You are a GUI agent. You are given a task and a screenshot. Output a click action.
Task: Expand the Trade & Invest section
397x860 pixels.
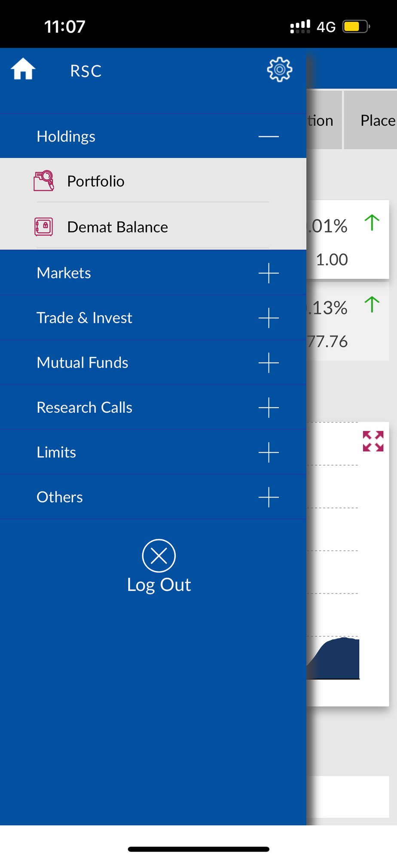[269, 318]
